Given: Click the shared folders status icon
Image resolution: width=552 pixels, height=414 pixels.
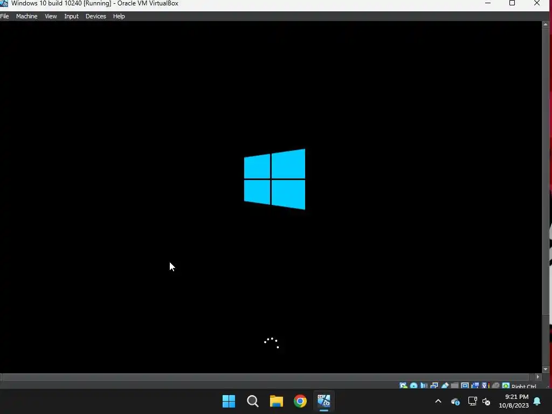Looking at the screenshot, I should (454, 386).
